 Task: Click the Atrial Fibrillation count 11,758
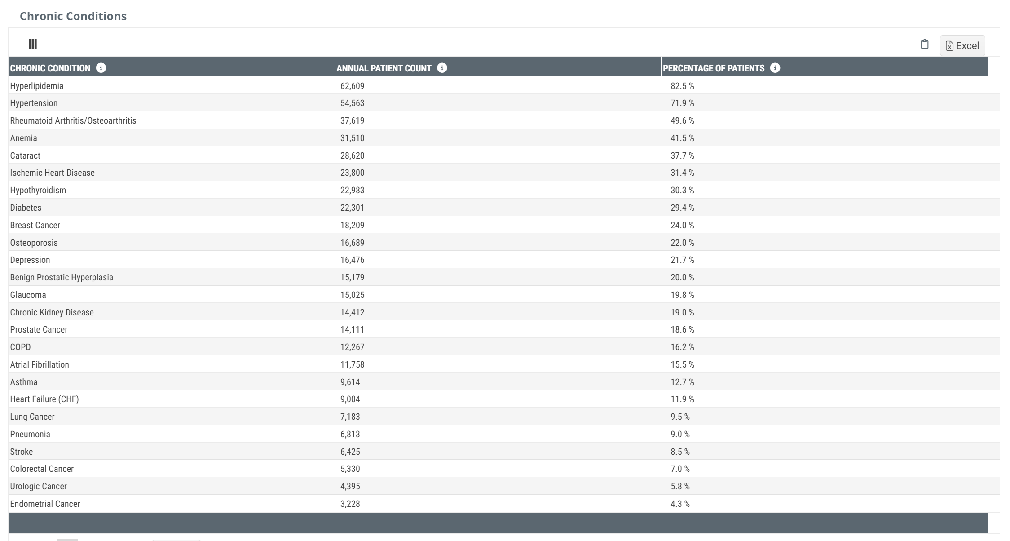[x=352, y=364]
